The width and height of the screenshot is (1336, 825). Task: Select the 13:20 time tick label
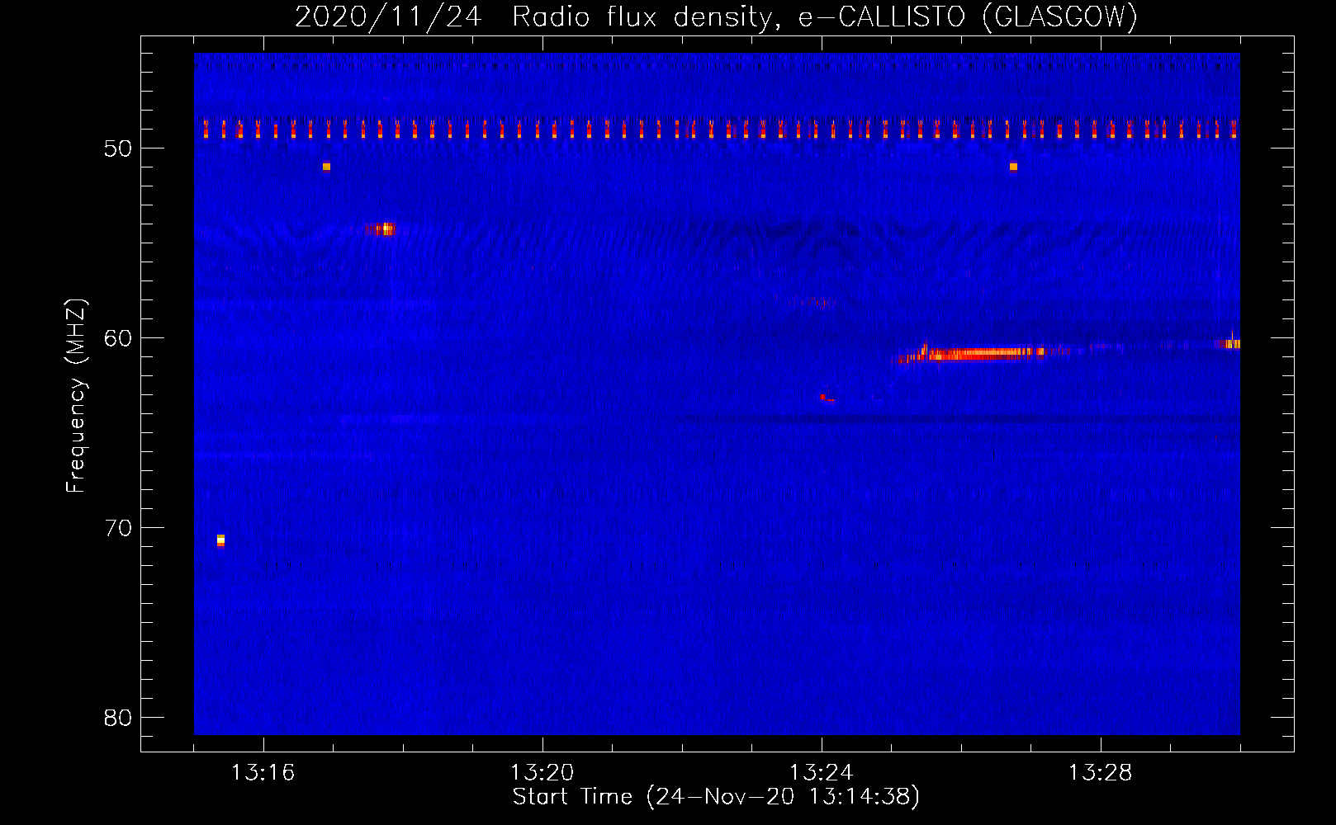542,773
